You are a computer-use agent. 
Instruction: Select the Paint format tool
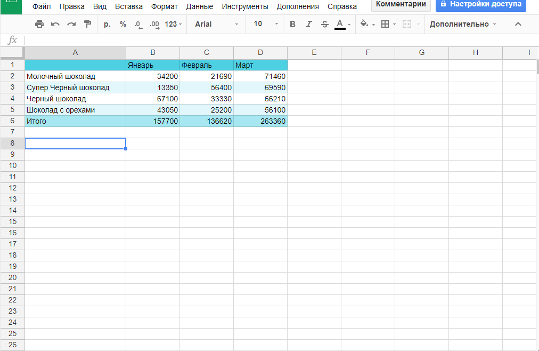(87, 24)
